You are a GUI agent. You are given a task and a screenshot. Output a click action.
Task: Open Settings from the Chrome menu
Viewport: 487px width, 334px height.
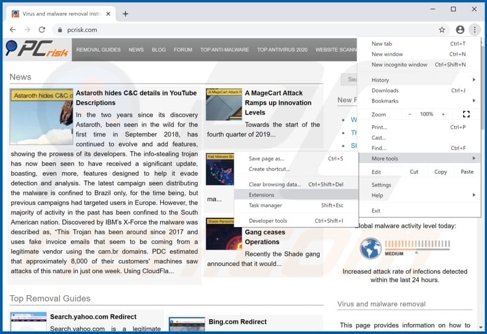coord(419,185)
